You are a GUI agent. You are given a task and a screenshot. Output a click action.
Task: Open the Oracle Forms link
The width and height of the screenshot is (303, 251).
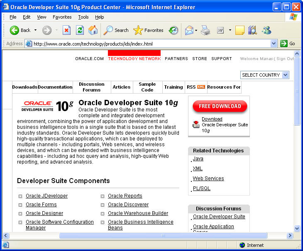(41, 205)
